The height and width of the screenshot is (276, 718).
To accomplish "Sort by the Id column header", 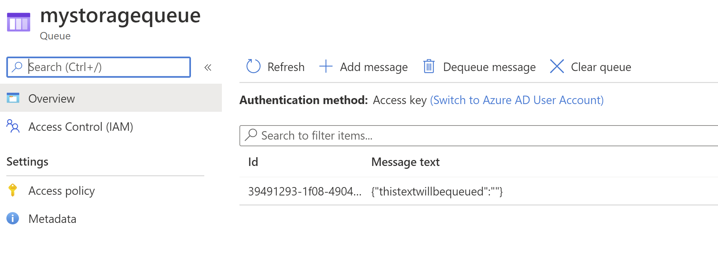I will (253, 162).
